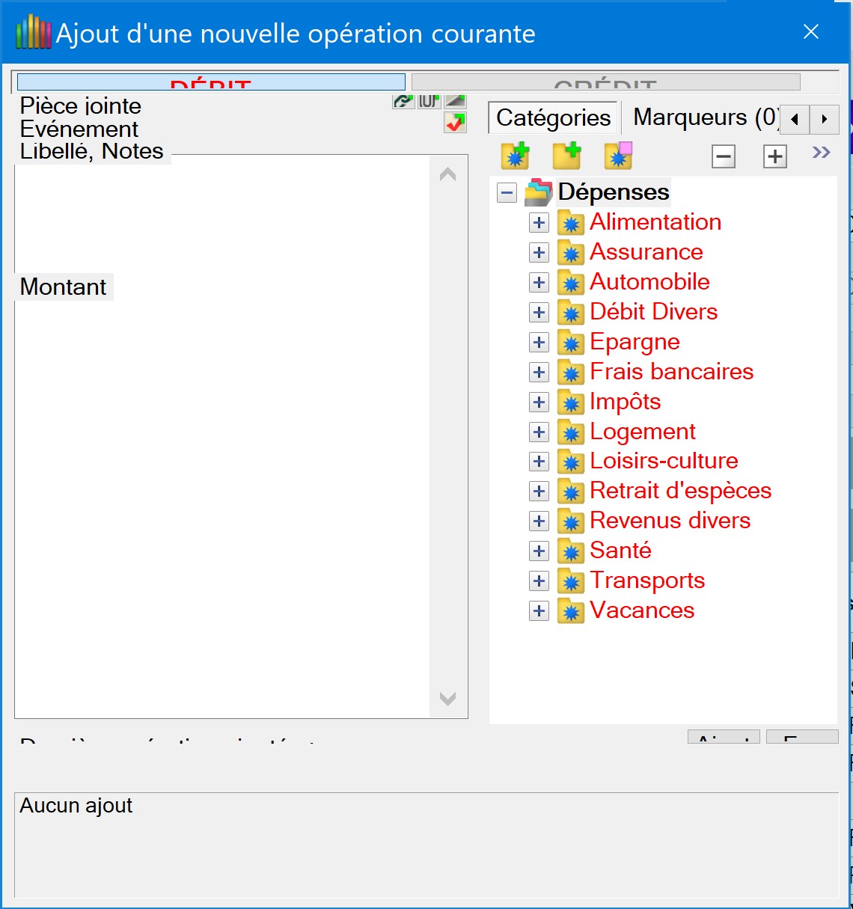The image size is (853, 909).
Task: Click the folder icon with pink square
Action: coord(618,156)
